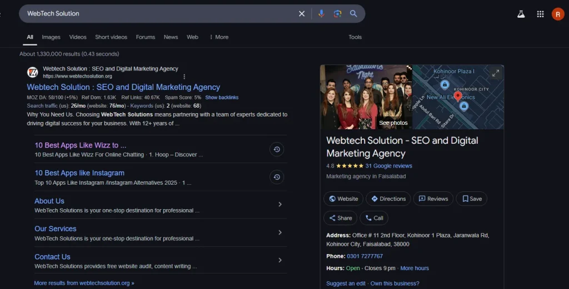Click Search traffic (us) link
This screenshot has height=289, width=569.
[x=48, y=106]
